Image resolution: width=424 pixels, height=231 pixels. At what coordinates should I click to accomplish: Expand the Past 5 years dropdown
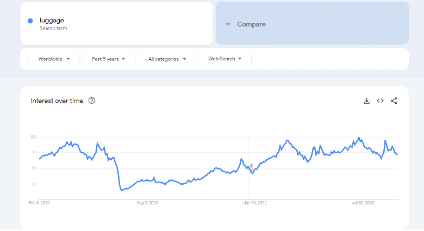tap(108, 59)
